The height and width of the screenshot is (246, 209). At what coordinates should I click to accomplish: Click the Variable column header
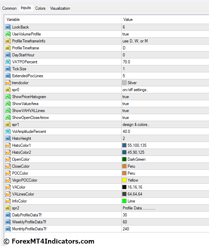pyautogui.click(x=63, y=19)
